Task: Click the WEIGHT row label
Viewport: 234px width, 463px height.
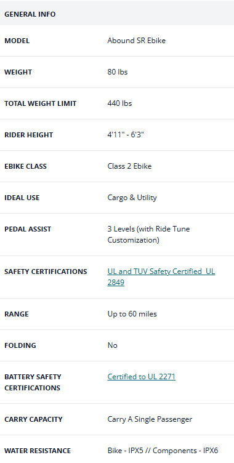Action: click(18, 72)
